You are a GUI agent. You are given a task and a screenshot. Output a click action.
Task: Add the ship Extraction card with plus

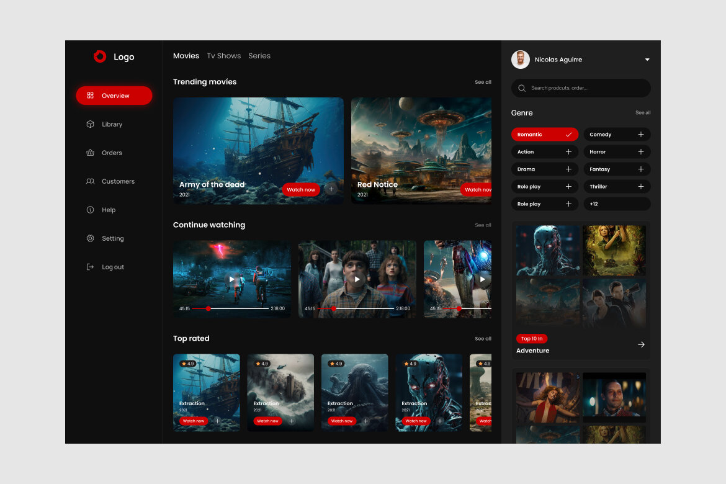[x=218, y=421]
